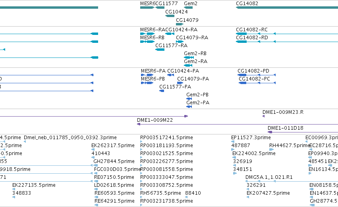This screenshot has width=338, height=207.
Task: Select EST EK207427.5prime
Action: 268,193
